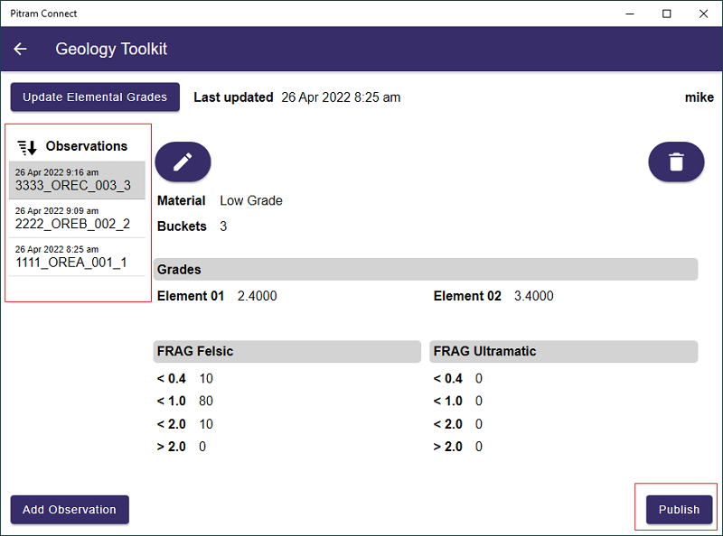
Task: Maximize the Pitram Connect window
Action: point(666,14)
